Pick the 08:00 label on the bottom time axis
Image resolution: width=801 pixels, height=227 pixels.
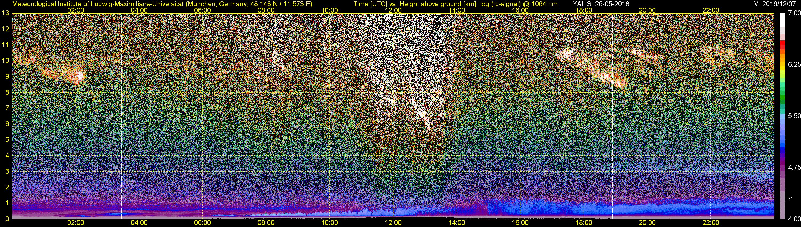[266, 223]
